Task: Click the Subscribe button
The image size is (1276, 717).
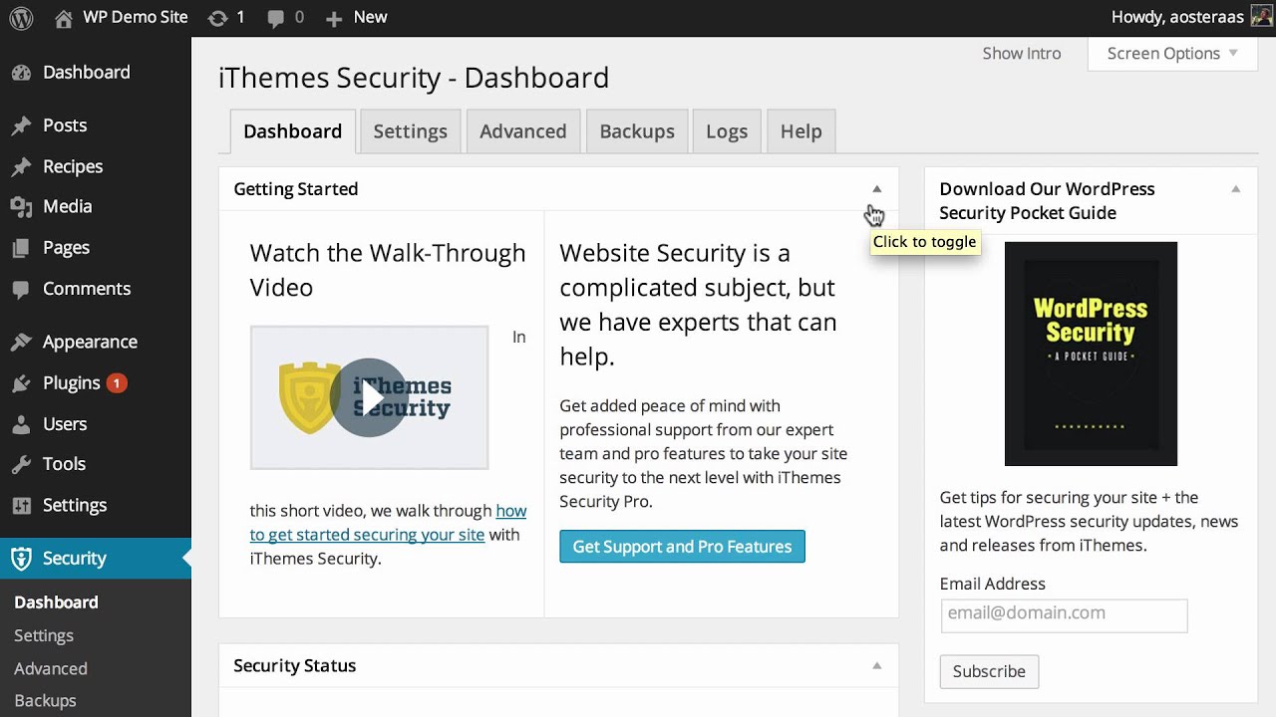Action: (x=989, y=671)
